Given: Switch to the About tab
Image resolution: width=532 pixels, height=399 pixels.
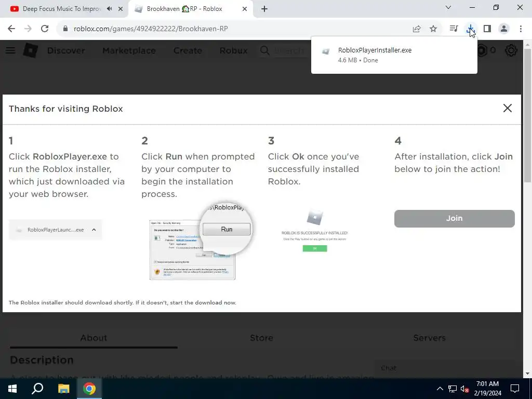Looking at the screenshot, I should [94, 338].
